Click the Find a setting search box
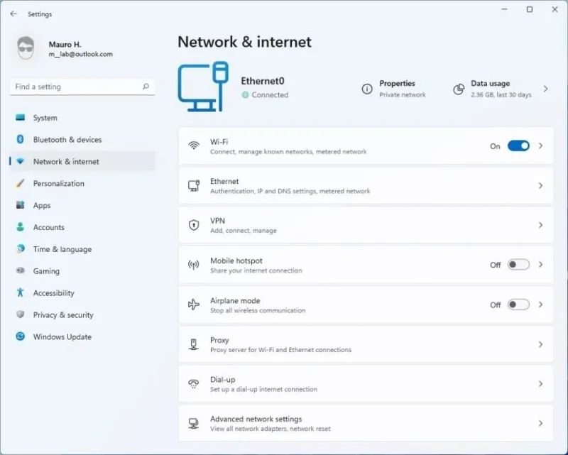The width and height of the screenshot is (568, 455). pos(82,87)
